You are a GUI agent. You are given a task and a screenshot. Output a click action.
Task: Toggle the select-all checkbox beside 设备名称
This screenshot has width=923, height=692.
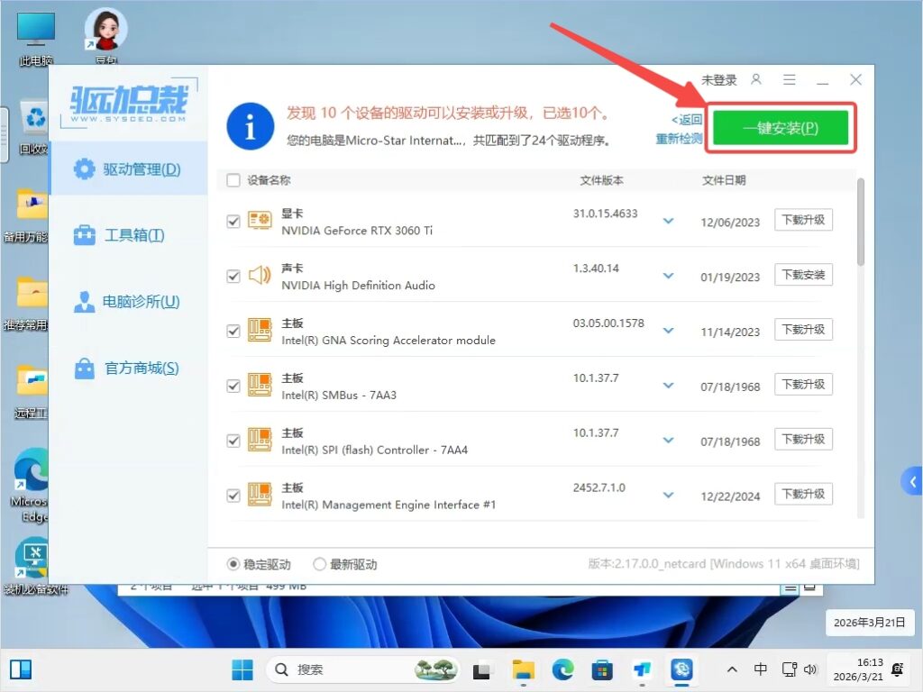[x=233, y=180]
